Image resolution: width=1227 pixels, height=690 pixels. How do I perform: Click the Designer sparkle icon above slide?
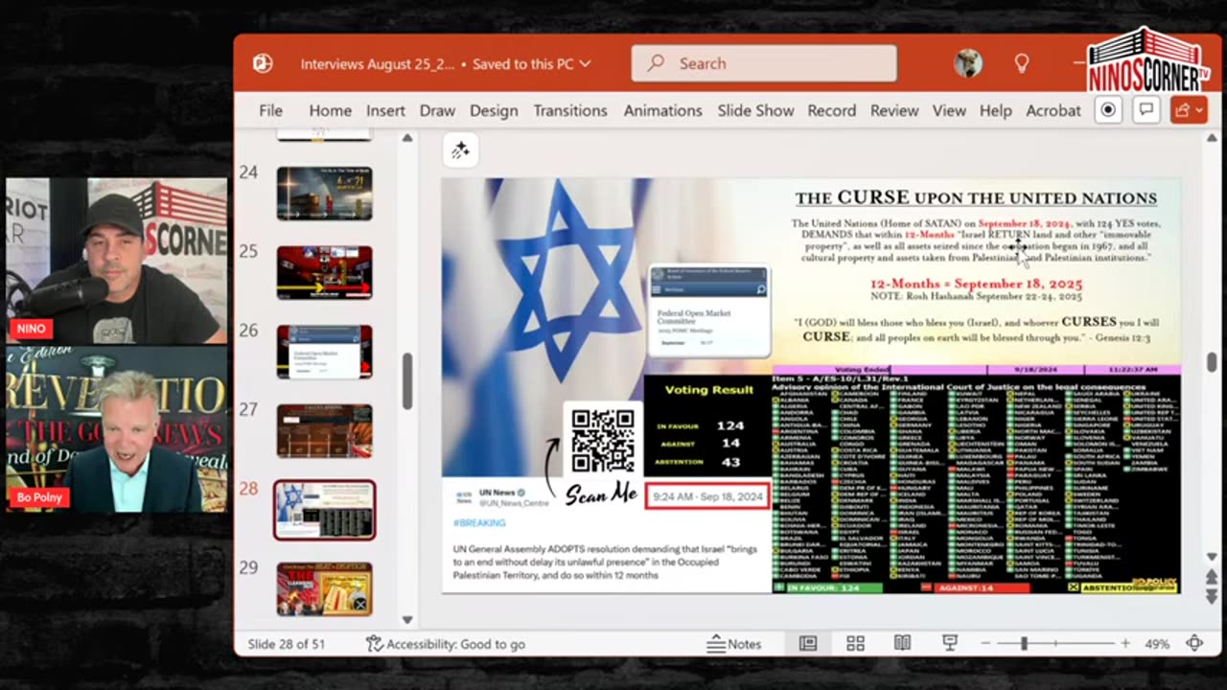click(x=460, y=150)
